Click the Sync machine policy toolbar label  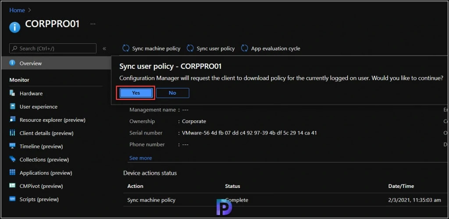pyautogui.click(x=156, y=49)
